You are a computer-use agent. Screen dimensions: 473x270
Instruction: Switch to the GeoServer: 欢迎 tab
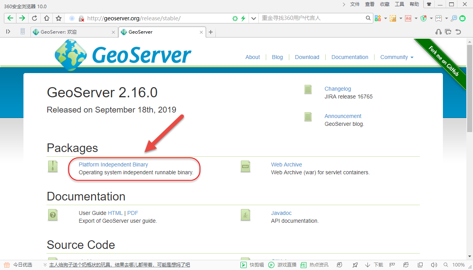[x=74, y=32]
